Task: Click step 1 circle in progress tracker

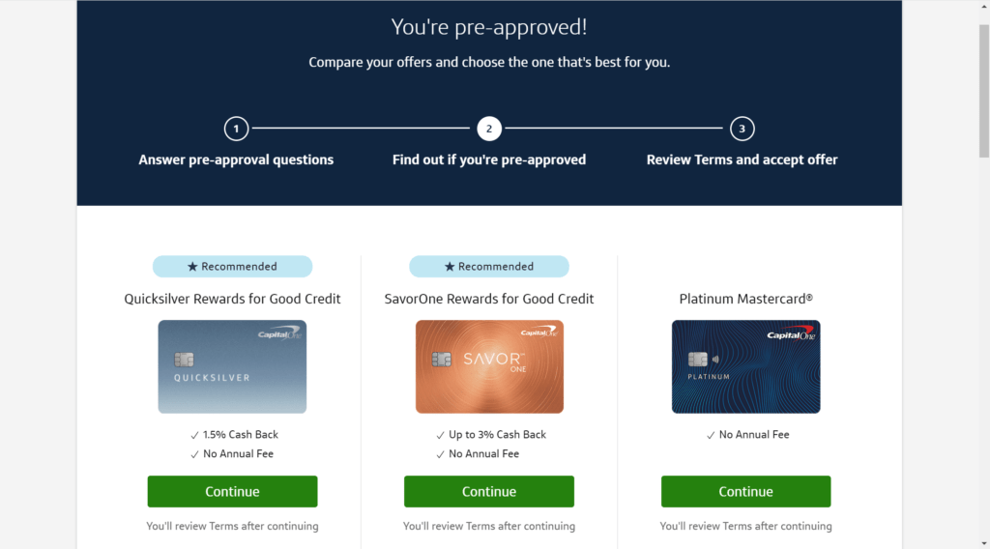Action: pos(236,129)
